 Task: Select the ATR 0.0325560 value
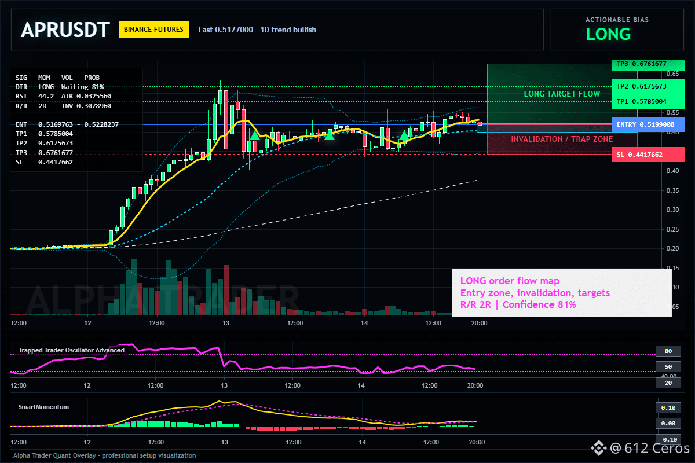86,96
